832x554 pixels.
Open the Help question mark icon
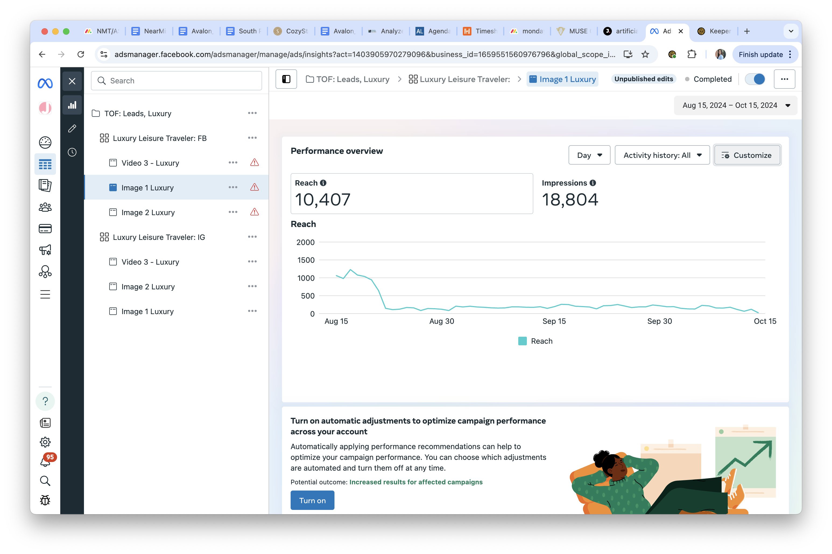[x=45, y=401]
